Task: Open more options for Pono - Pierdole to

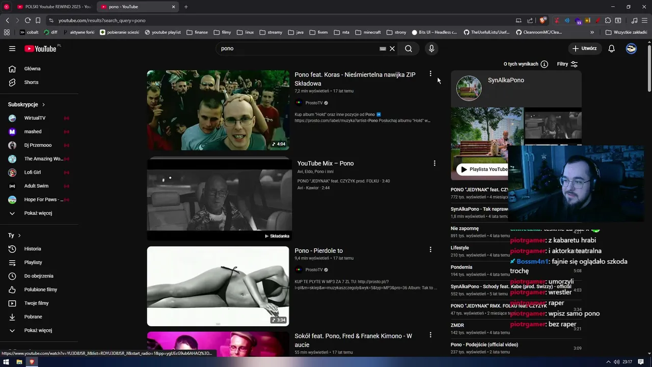Action: pos(430,250)
